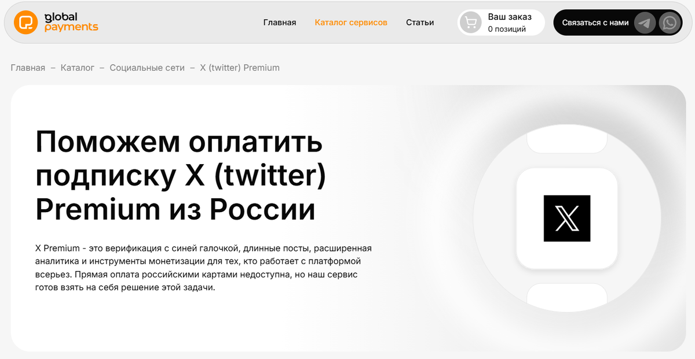
Task: Open the Ваш заказ cart summary
Action: pyautogui.click(x=502, y=23)
